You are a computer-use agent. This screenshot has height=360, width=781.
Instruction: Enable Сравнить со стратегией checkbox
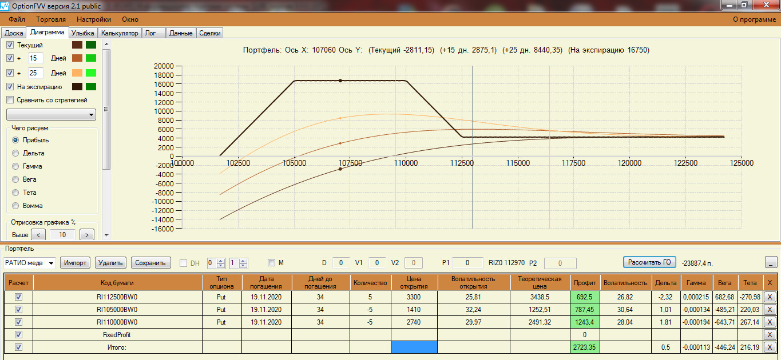click(10, 100)
